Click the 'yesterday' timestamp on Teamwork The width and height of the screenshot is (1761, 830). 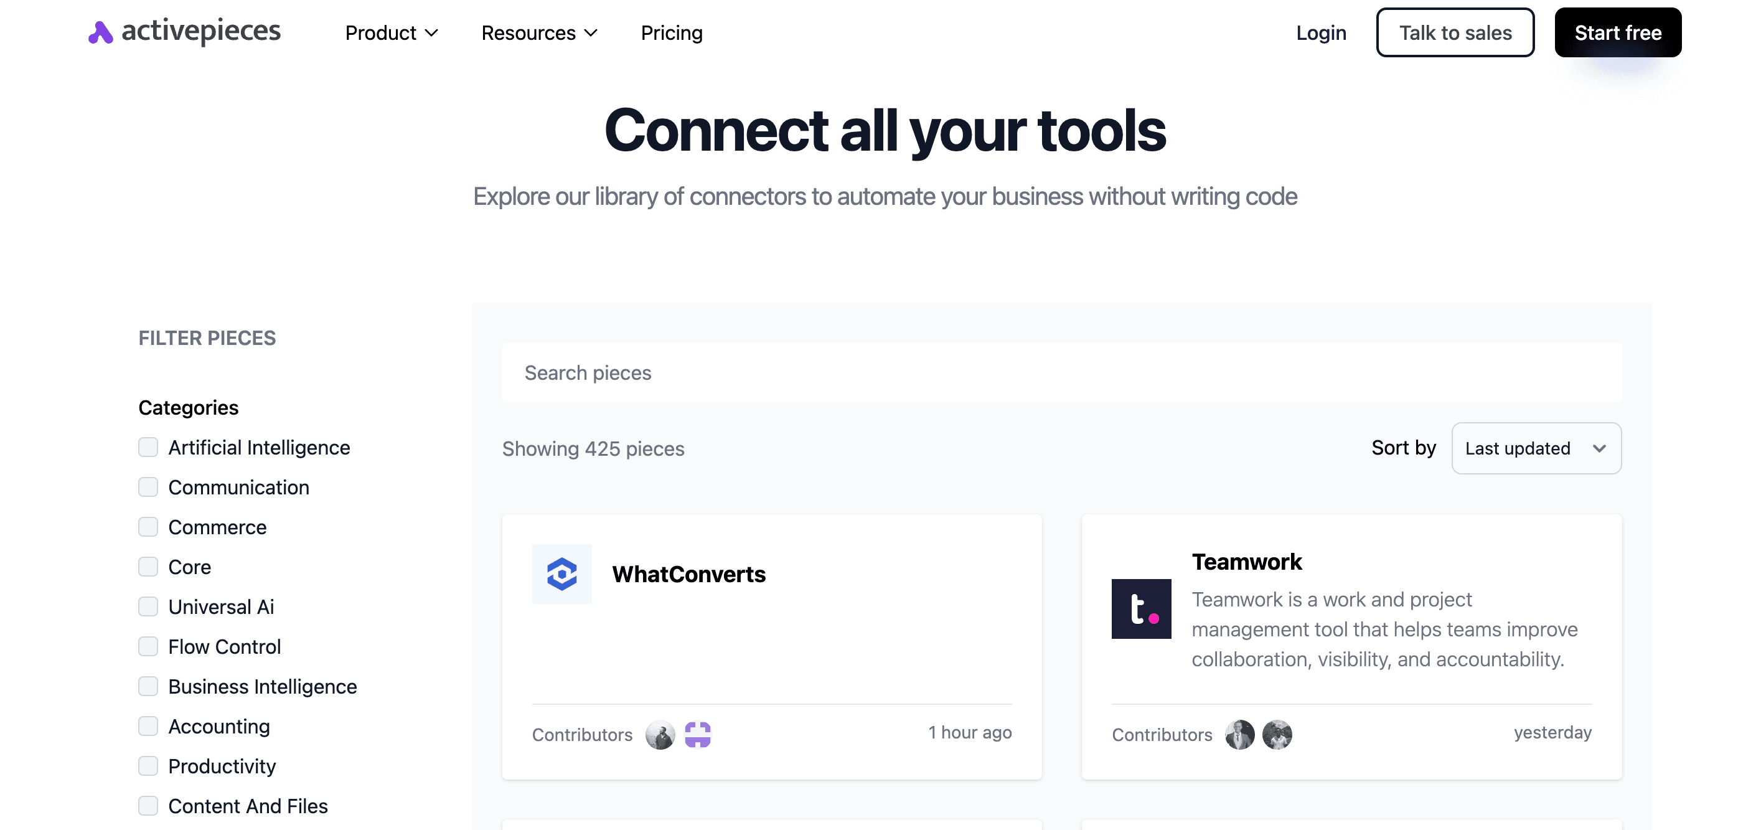click(x=1552, y=732)
